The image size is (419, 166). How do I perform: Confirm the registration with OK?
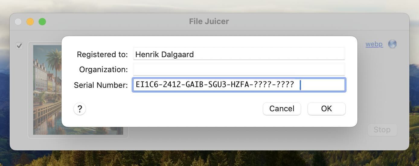tap(327, 109)
